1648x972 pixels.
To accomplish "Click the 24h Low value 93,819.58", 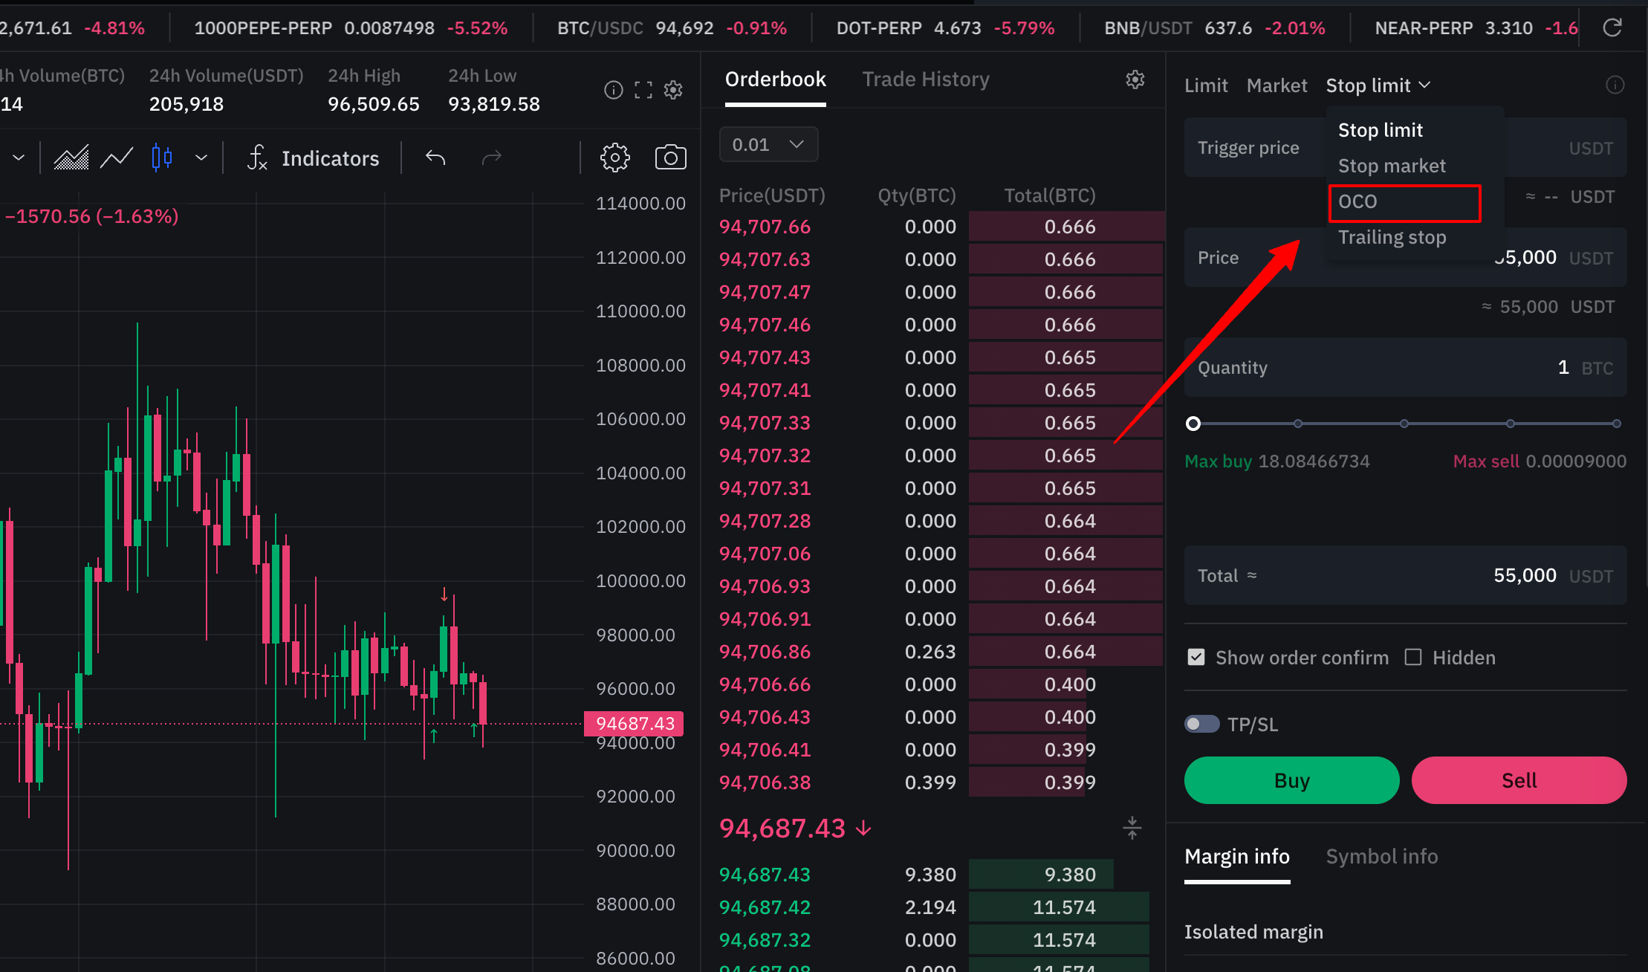I will [x=494, y=104].
